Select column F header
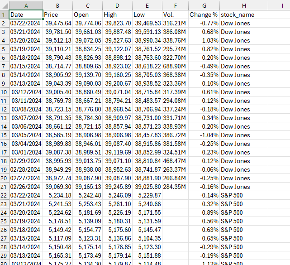The width and height of the screenshot is (290, 265). [x=176, y=5]
